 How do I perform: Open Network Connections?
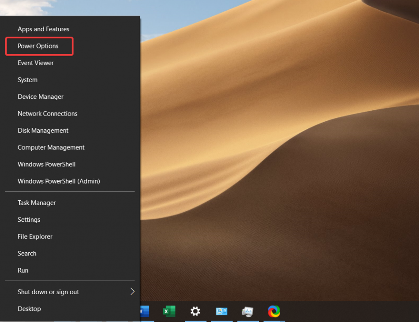tap(70, 113)
